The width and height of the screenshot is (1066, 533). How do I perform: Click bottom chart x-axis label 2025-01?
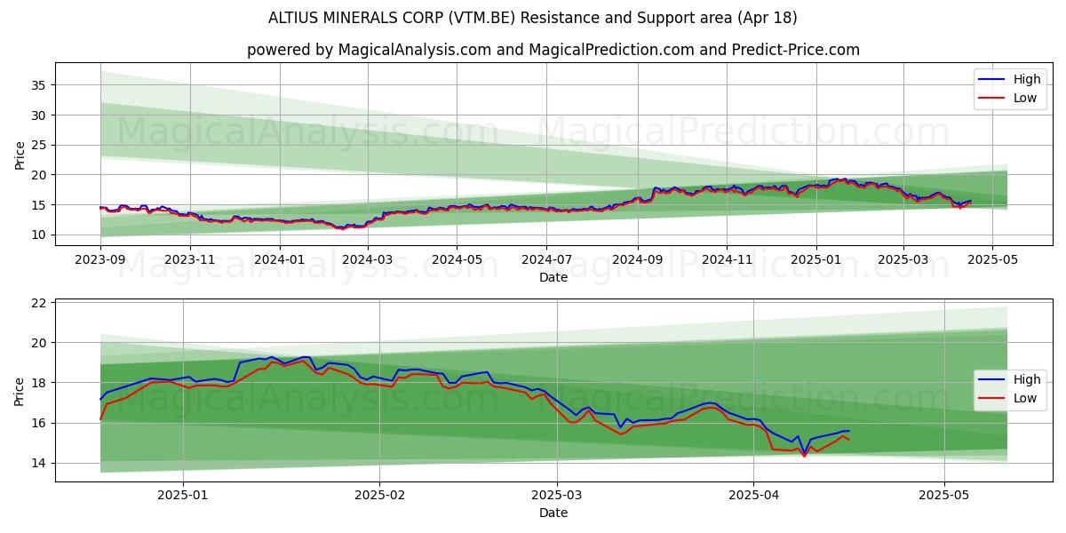183,496
